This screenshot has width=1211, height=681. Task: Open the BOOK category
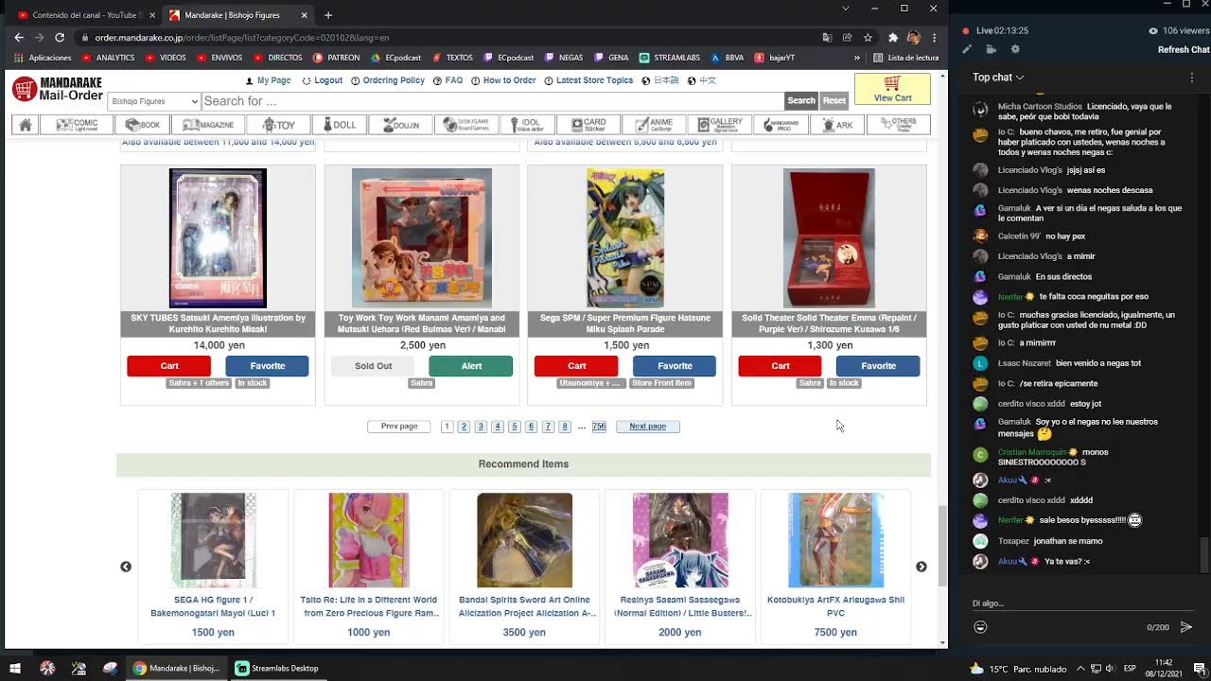(142, 125)
